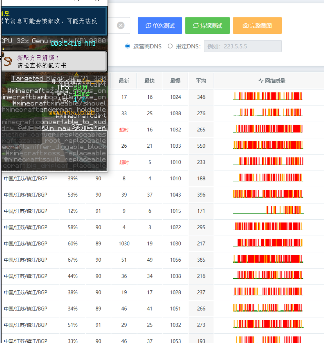Image resolution: width=324 pixels, height=343 pixels.
Task: Enable continuous testing via 持续测试
Action: point(207,25)
